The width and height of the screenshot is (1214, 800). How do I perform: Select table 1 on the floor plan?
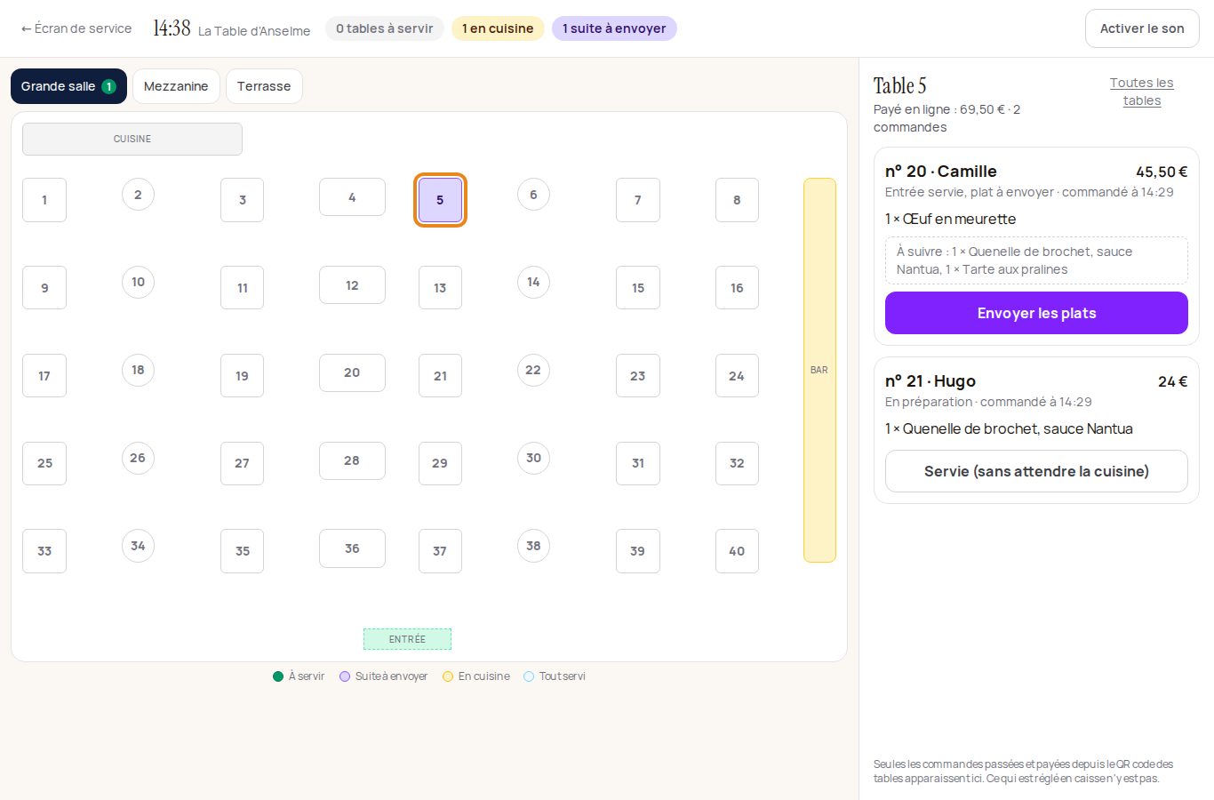[44, 200]
